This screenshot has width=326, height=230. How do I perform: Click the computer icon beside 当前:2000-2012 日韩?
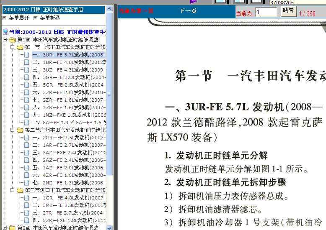point(5,32)
